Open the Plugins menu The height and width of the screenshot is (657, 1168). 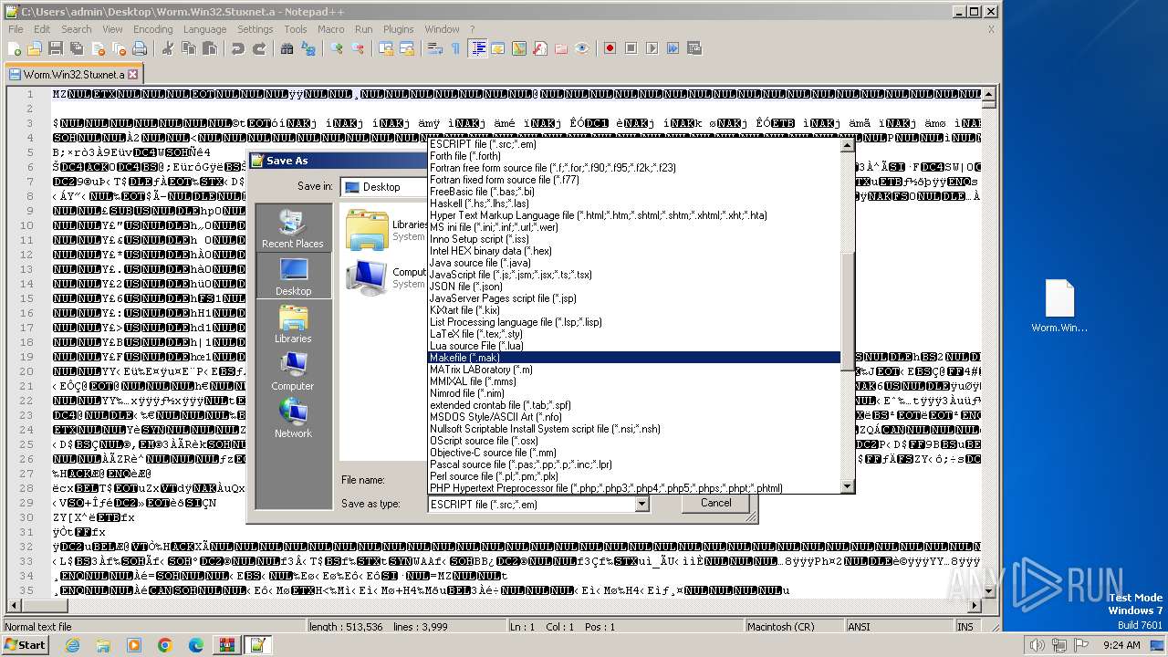click(398, 29)
